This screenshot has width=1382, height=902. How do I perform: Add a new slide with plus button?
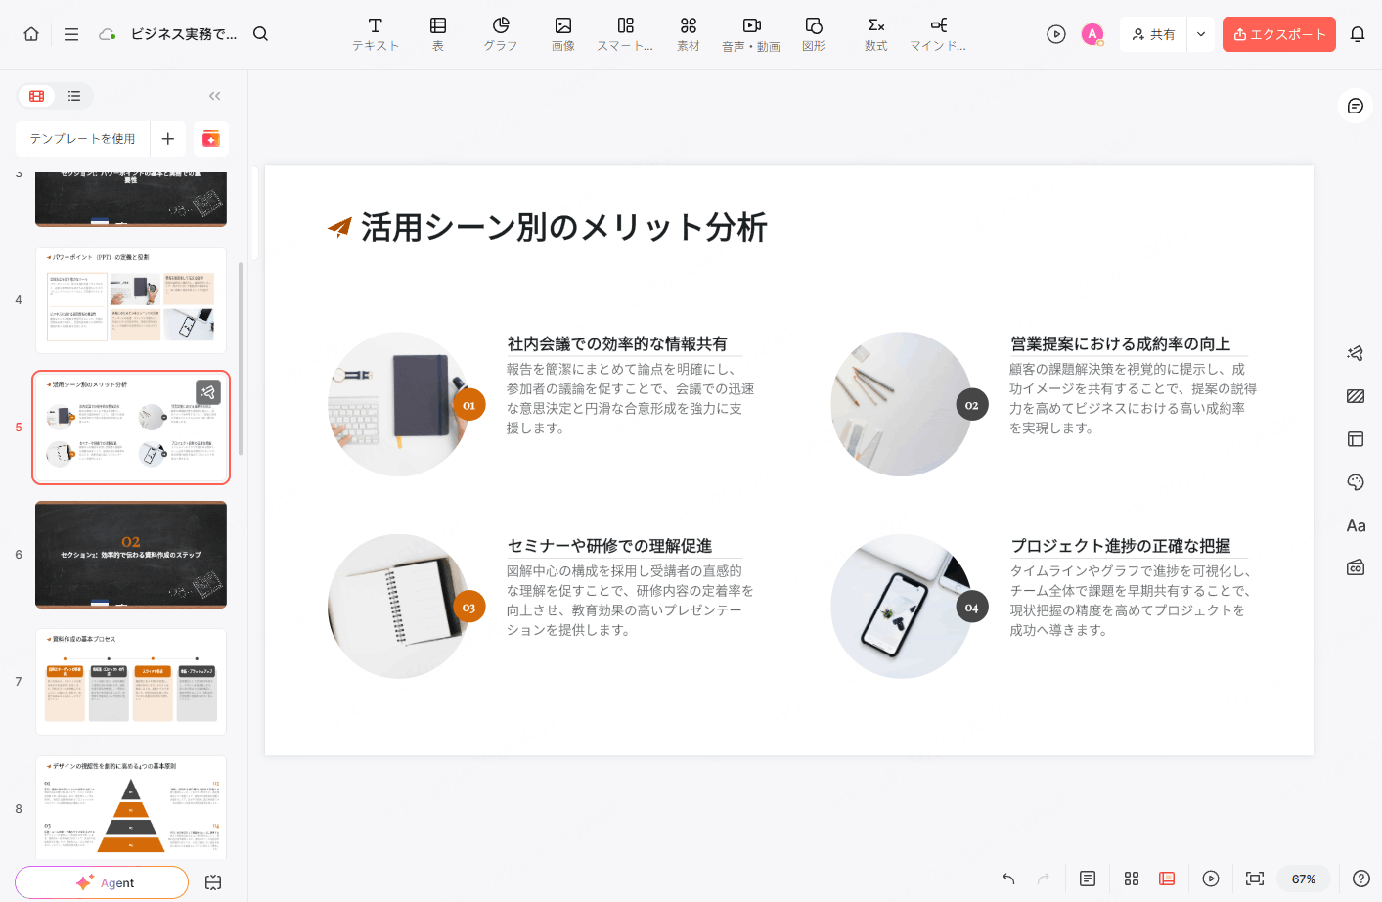click(168, 139)
